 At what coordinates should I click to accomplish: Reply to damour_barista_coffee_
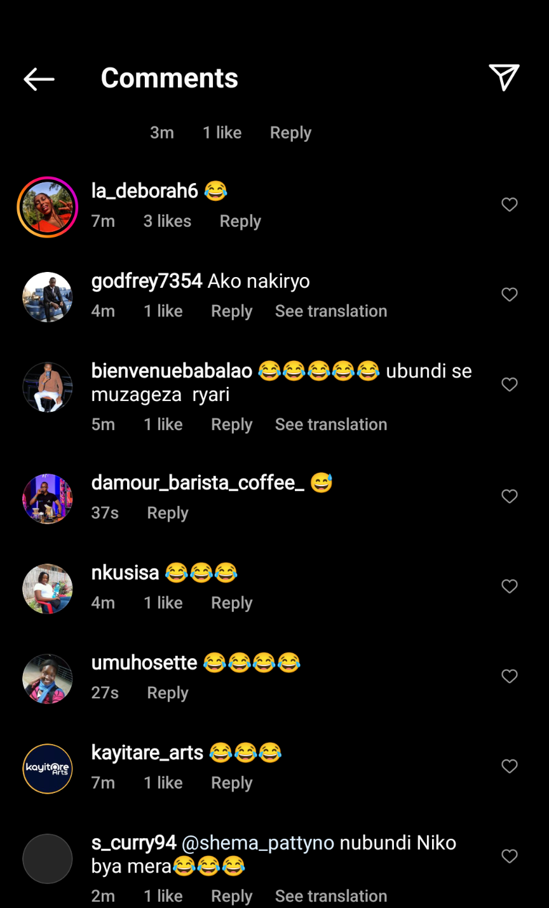tap(168, 513)
